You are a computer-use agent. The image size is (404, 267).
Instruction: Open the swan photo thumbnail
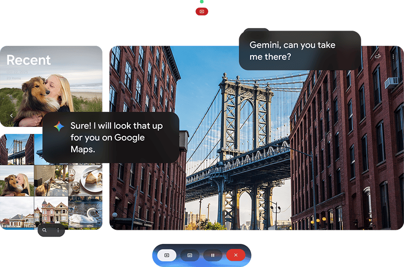85,212
